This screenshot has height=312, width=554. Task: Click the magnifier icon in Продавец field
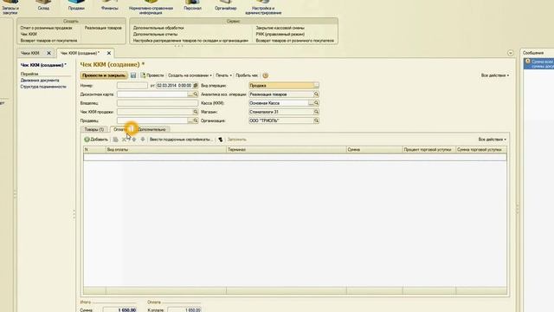click(196, 120)
